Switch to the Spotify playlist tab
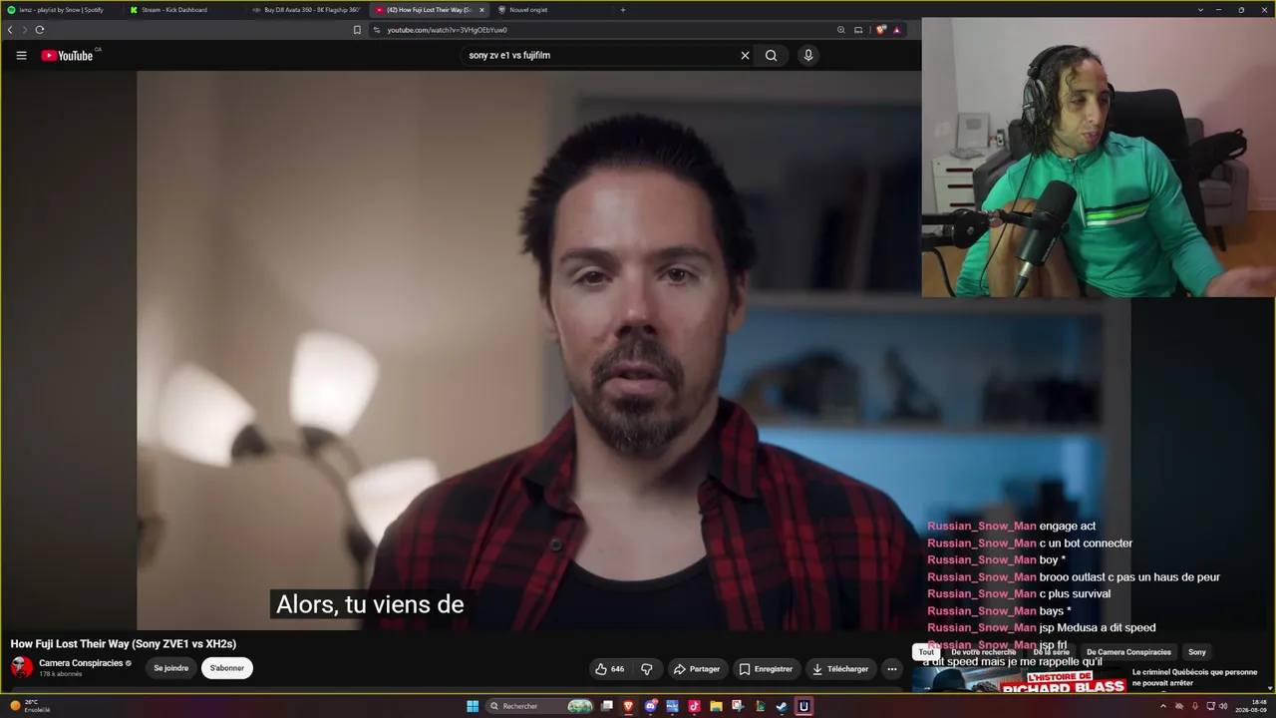Viewport: 1276px width, 718px height. point(62,10)
